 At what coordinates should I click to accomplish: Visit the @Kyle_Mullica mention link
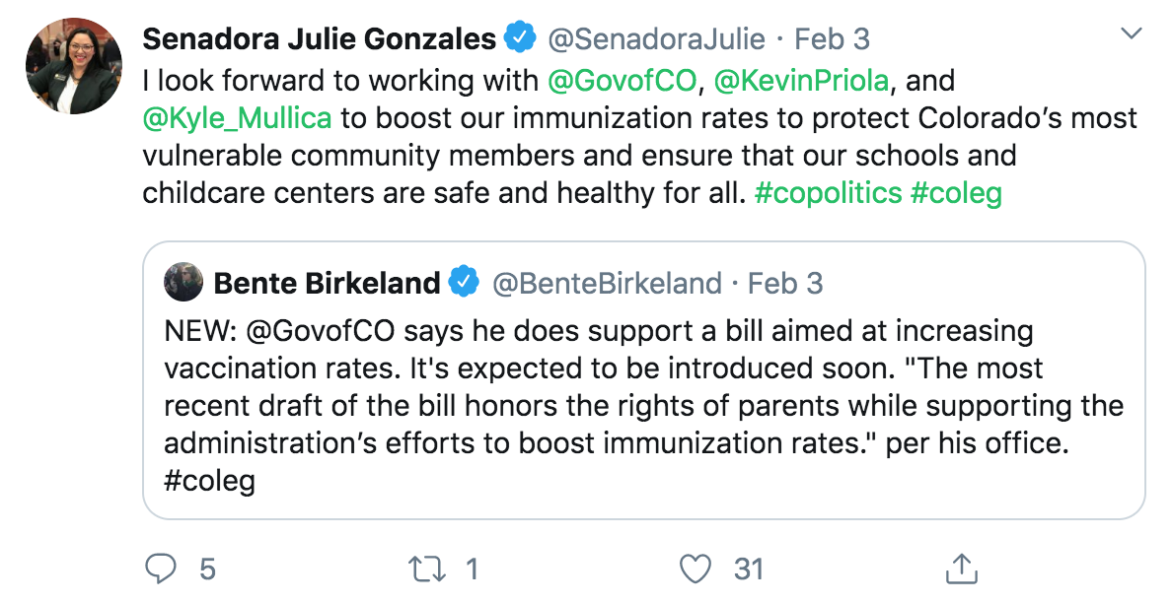click(x=238, y=116)
